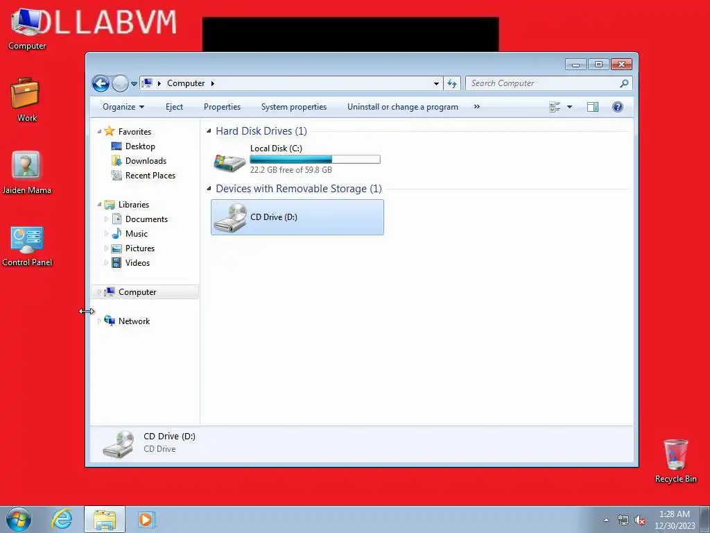Select the Recycle Bin desktop icon
710x533 pixels.
point(675,461)
